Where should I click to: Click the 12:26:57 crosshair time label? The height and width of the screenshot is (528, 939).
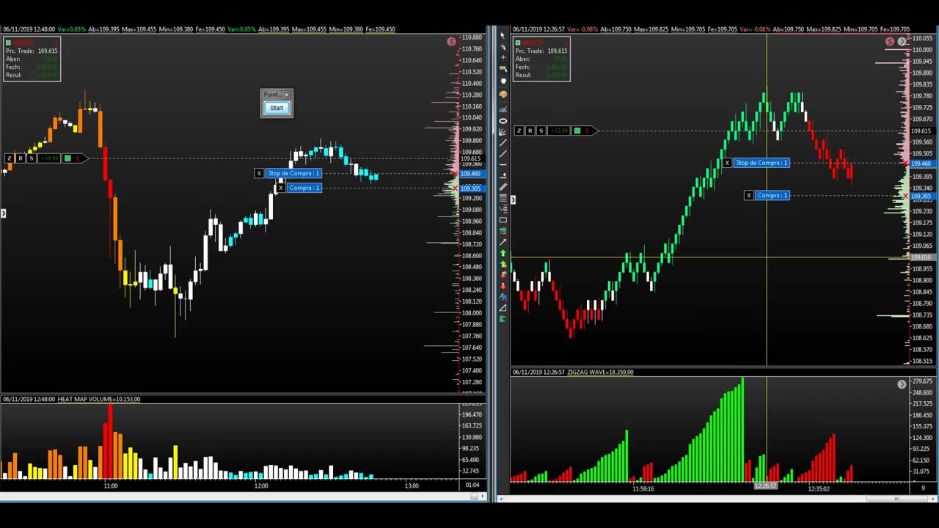tap(766, 485)
